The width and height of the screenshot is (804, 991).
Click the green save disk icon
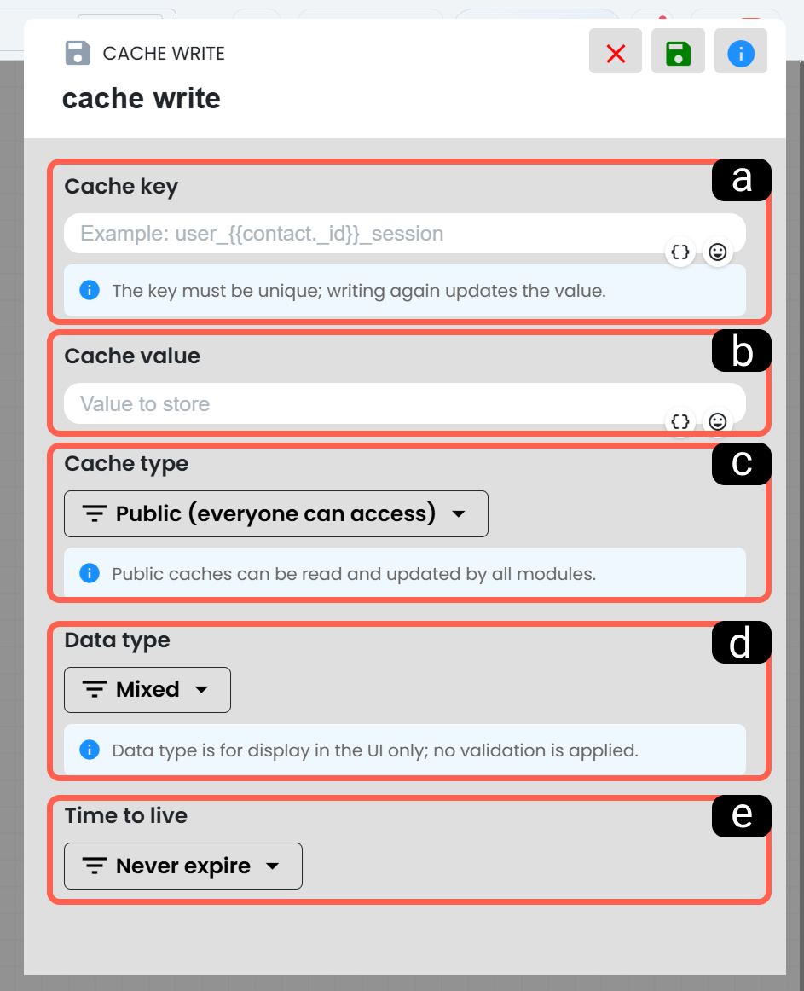(x=678, y=51)
